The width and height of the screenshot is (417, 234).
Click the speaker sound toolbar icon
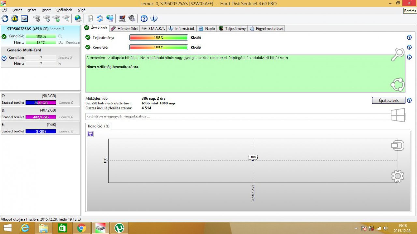coord(132,19)
